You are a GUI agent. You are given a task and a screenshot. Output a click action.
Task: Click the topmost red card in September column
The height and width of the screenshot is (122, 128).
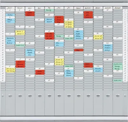point(88,13)
